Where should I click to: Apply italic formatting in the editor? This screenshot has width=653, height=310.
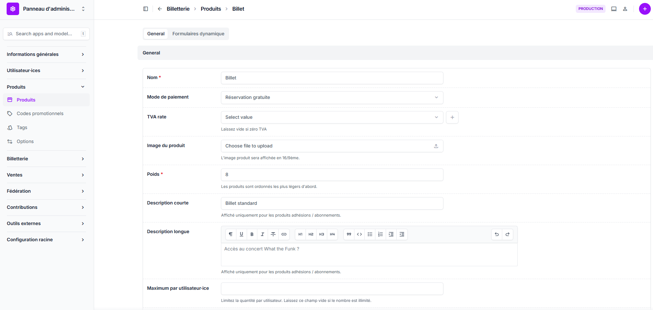[x=263, y=234]
